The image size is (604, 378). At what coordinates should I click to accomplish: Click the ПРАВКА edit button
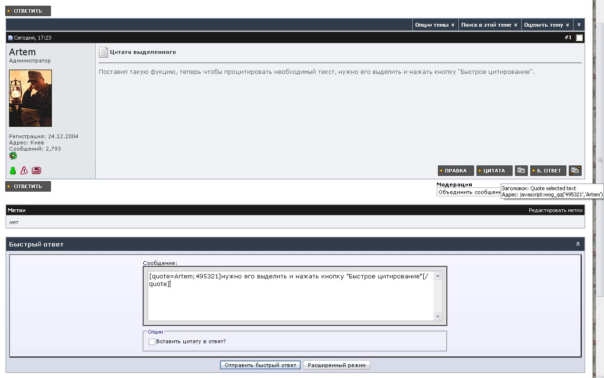pos(456,171)
